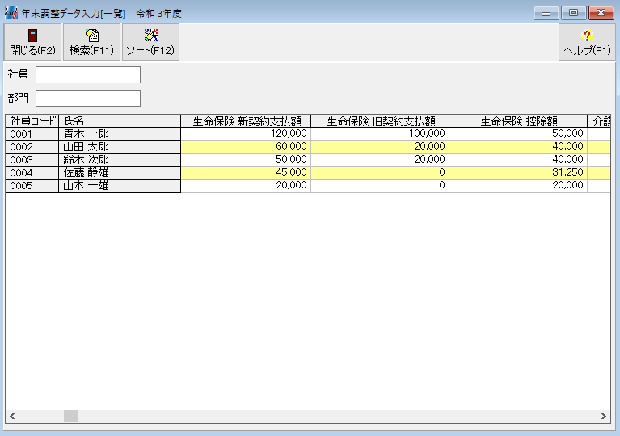This screenshot has height=436, width=620.
Task: Click the 社員コード column header
Action: point(32,121)
